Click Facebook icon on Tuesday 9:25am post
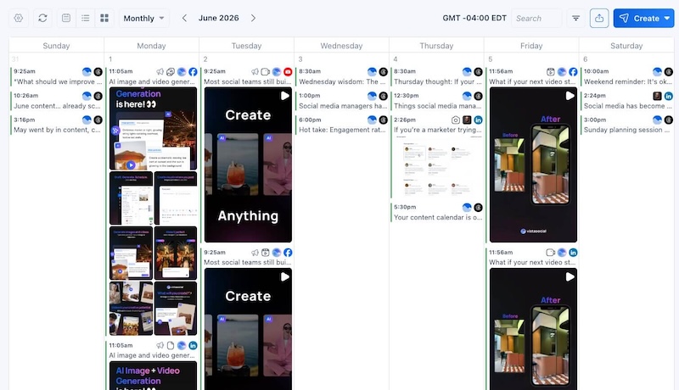 point(288,253)
